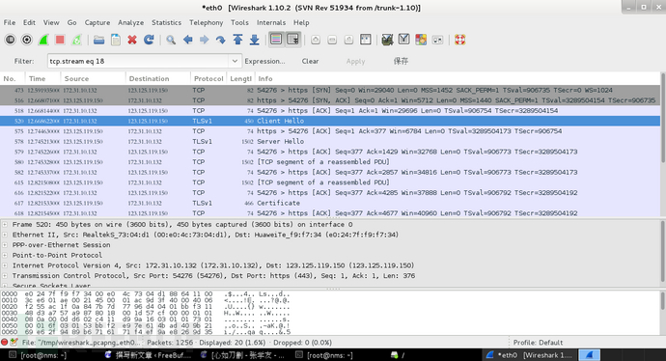Edit coloring rules icon
Viewport: 666px width, 361px height.
click(421, 40)
